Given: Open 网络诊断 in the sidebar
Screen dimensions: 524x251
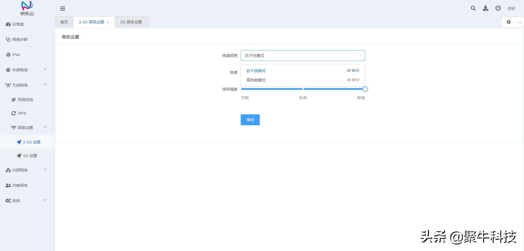Looking at the screenshot, I should click(27, 39).
